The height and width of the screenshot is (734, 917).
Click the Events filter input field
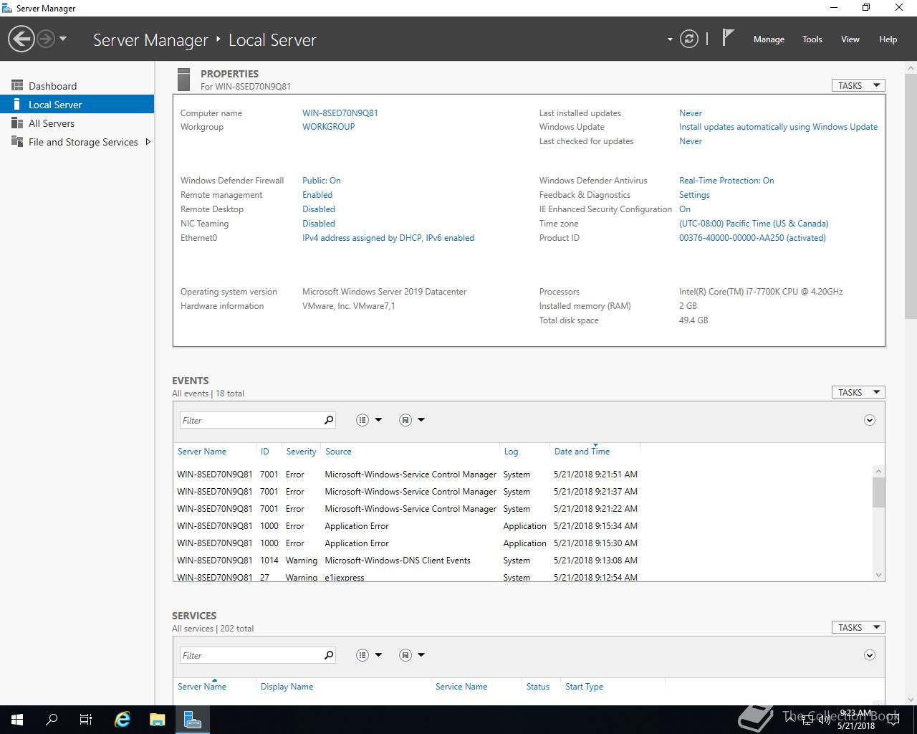250,420
